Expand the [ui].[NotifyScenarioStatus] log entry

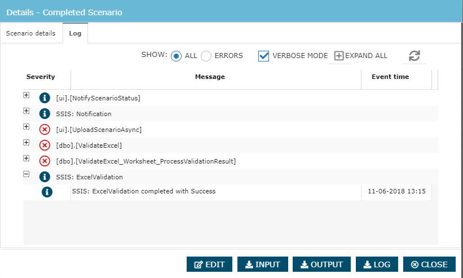(26, 95)
